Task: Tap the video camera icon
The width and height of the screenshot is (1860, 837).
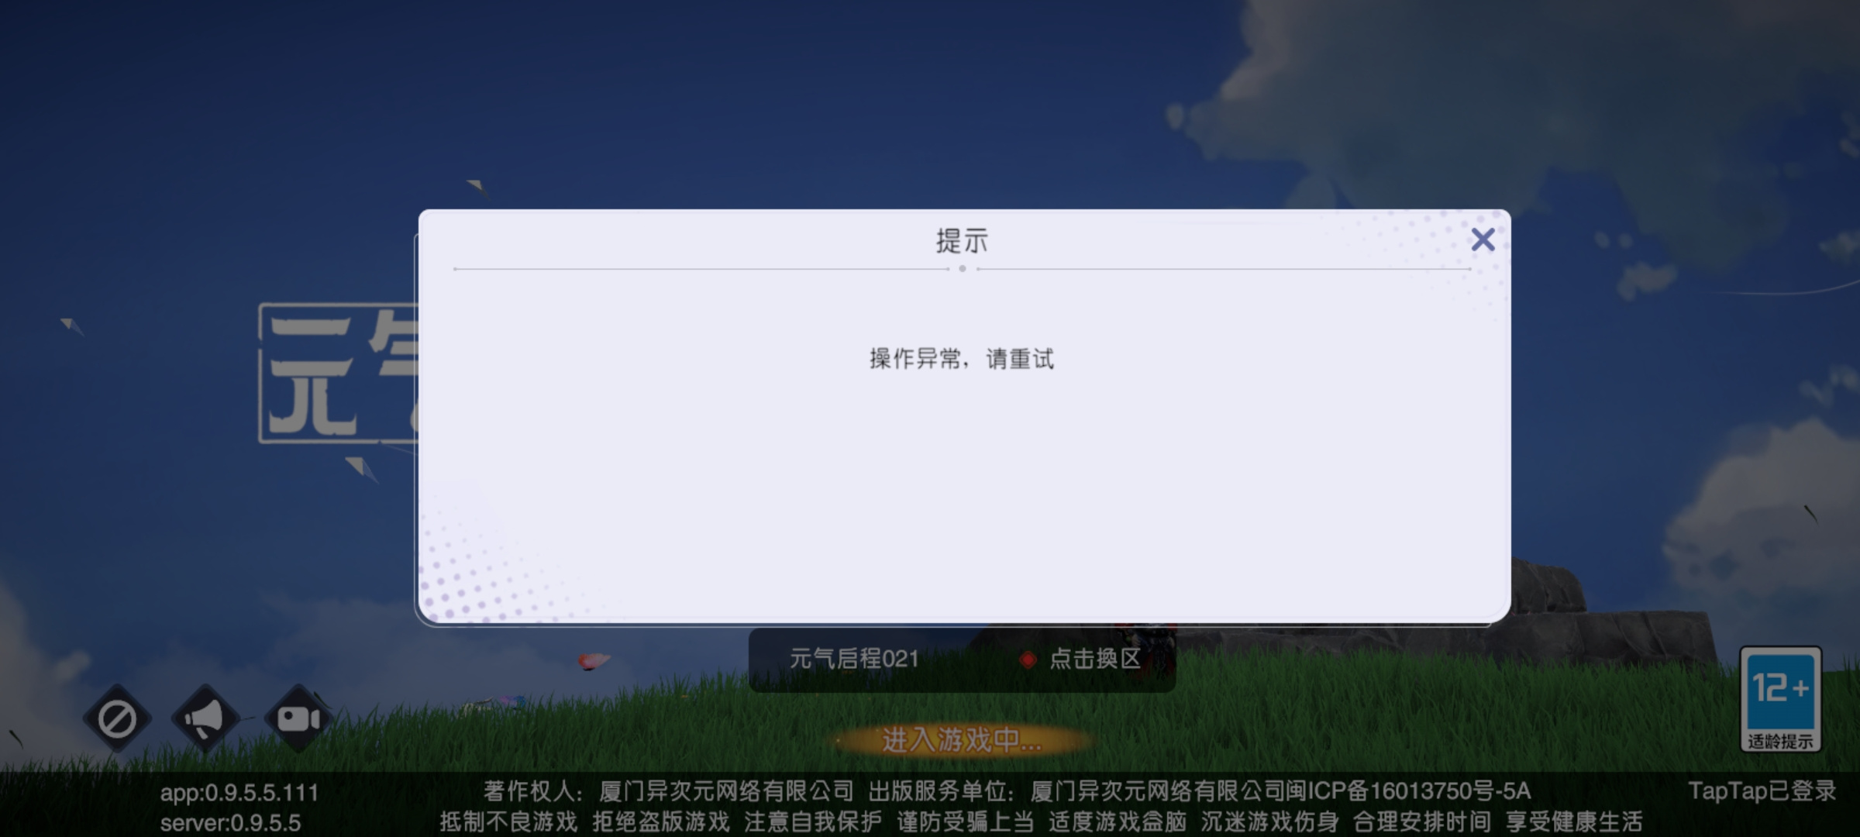Action: coord(298,718)
